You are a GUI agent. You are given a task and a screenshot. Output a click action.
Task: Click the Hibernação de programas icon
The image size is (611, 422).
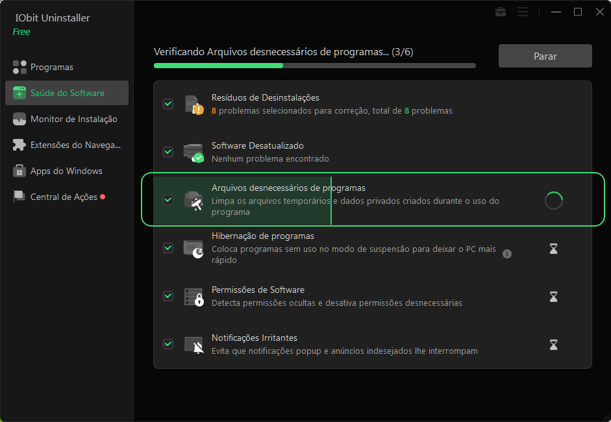tap(193, 249)
